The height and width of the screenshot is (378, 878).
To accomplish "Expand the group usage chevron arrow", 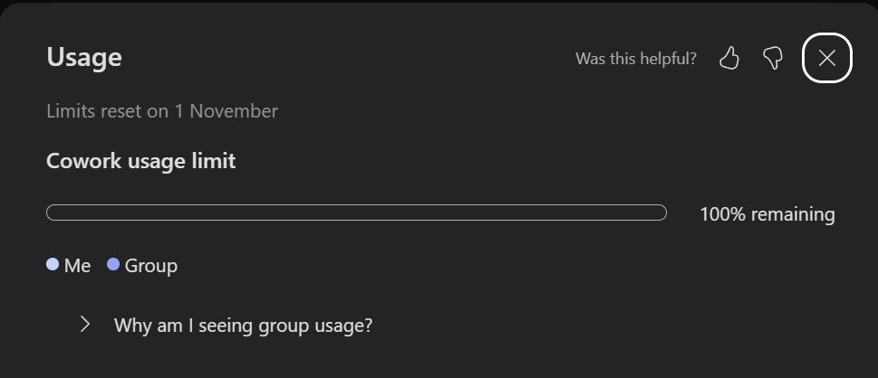I will (85, 324).
